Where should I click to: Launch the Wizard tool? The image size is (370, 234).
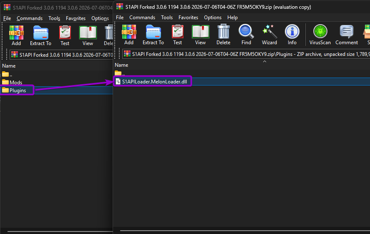269,35
